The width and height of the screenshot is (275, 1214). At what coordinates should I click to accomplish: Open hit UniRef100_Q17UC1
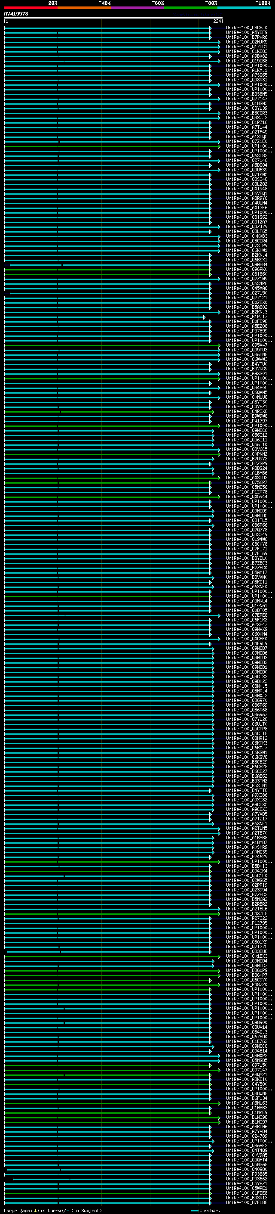click(x=247, y=47)
